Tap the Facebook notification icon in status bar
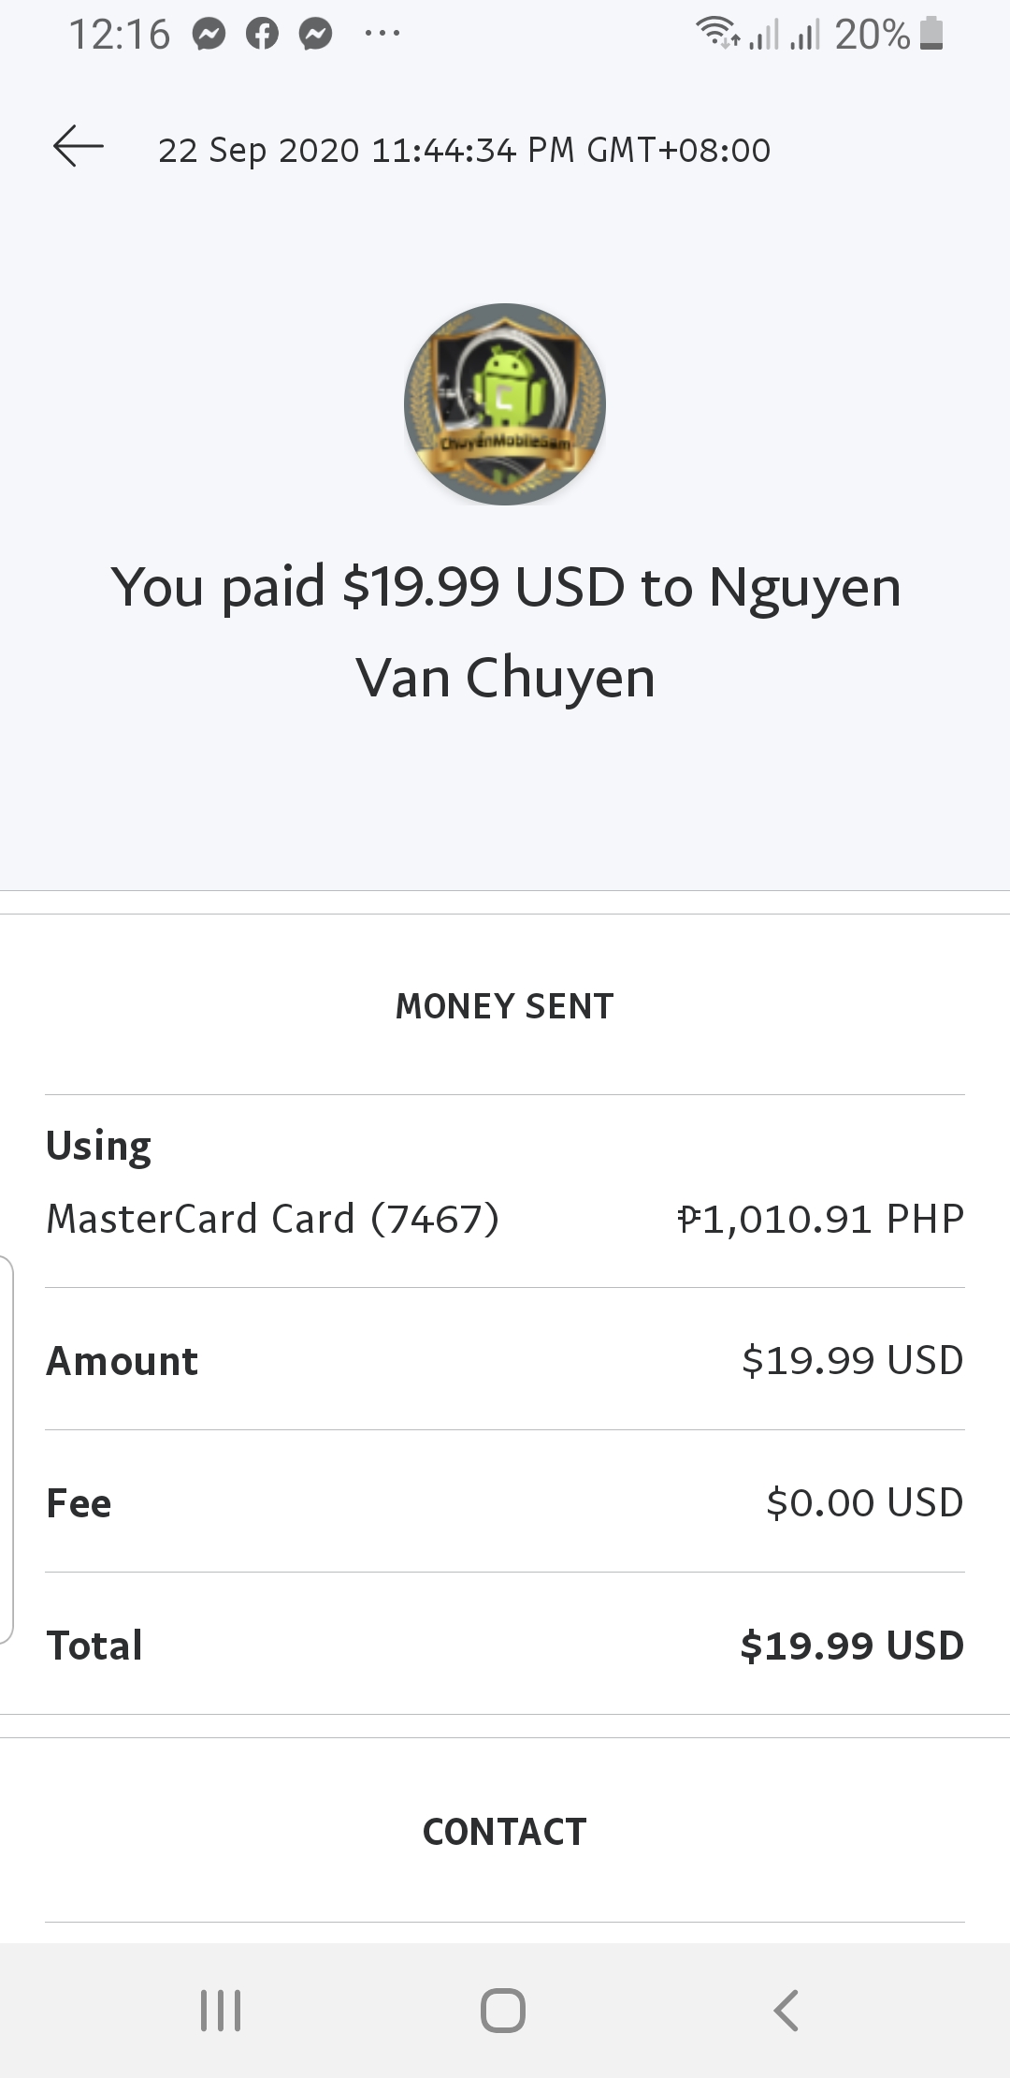The height and width of the screenshot is (2078, 1010). point(262,36)
